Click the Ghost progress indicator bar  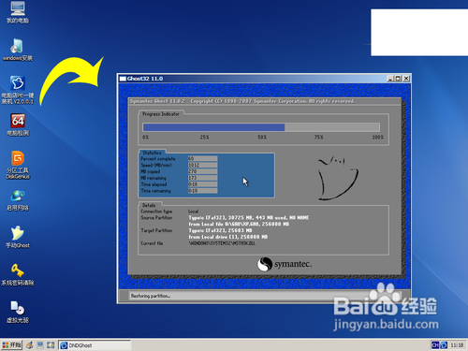tap(261, 127)
